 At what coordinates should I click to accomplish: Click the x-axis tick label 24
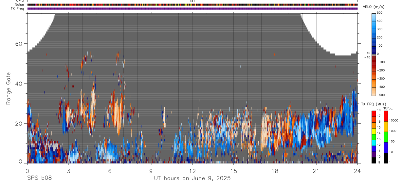pos(357,171)
